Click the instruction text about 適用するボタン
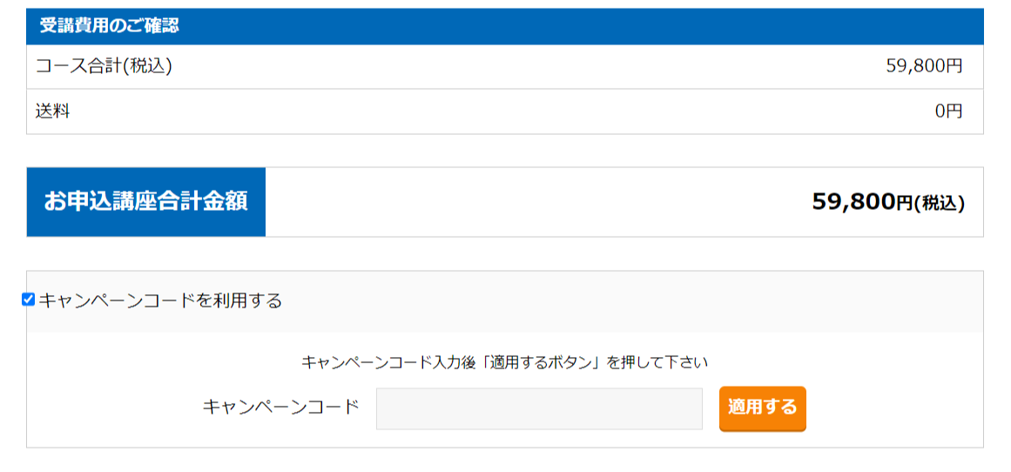1011x472 pixels. (505, 362)
